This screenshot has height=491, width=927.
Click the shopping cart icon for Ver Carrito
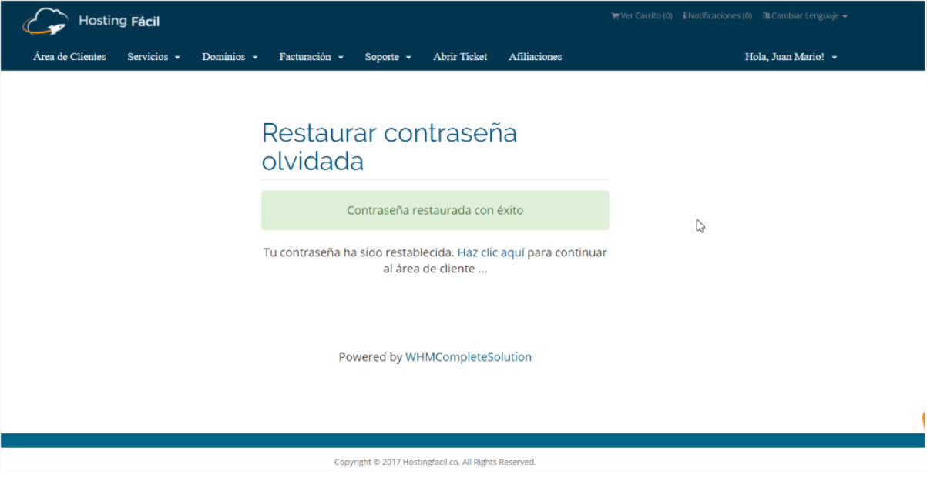coord(615,16)
